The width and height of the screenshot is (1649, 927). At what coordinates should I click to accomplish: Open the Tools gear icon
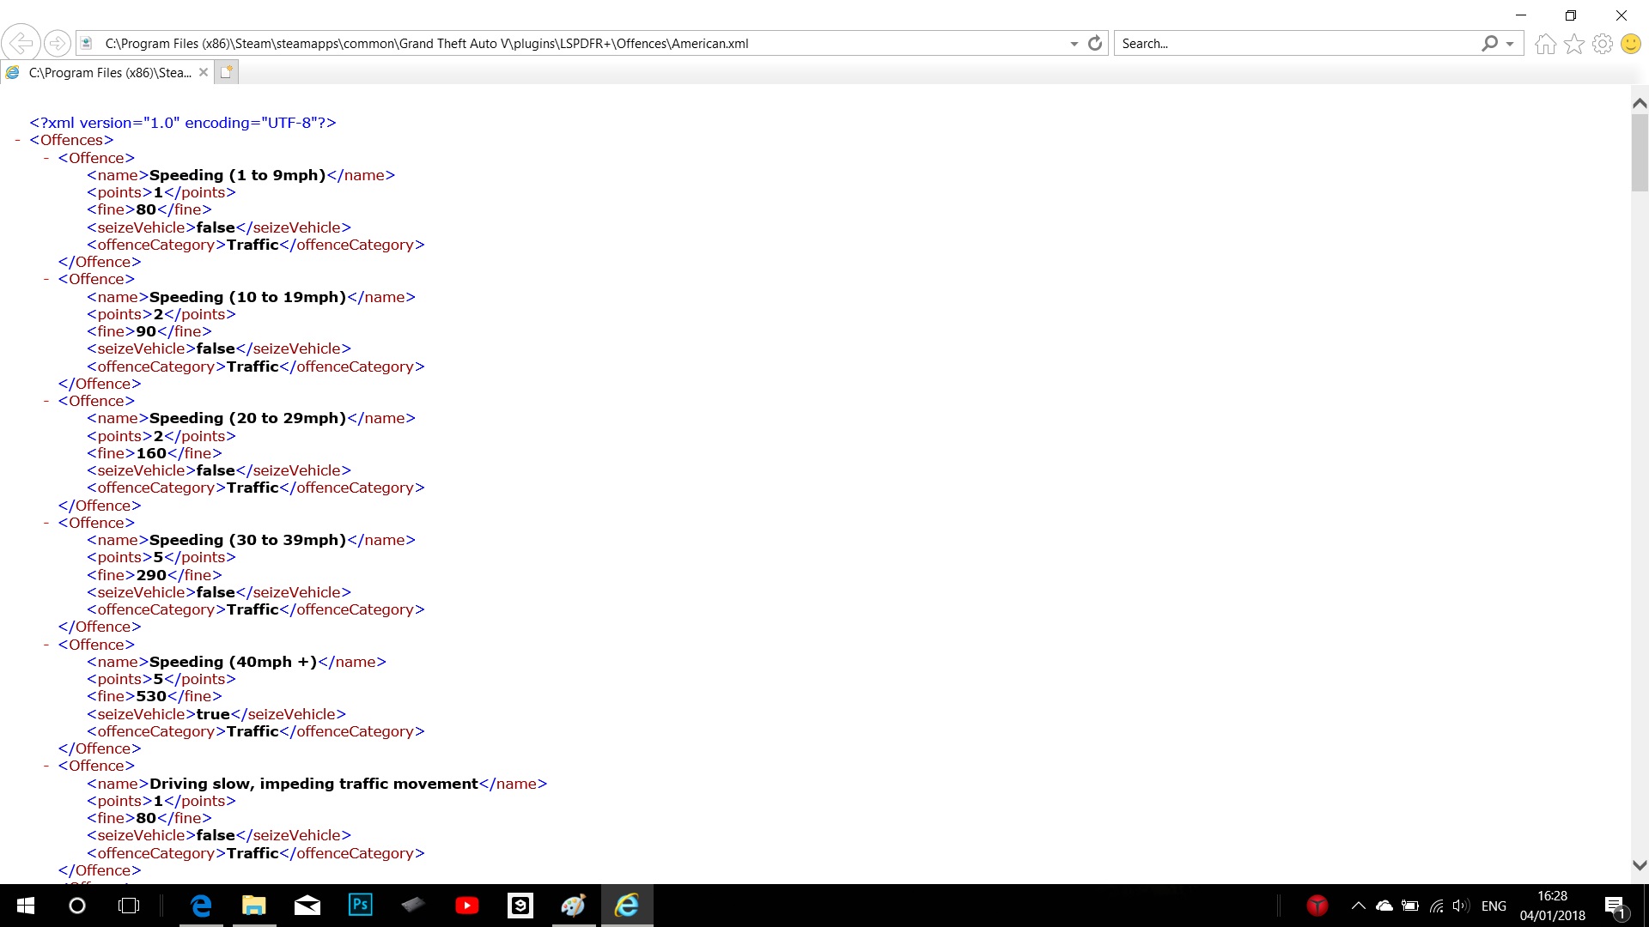click(1602, 44)
